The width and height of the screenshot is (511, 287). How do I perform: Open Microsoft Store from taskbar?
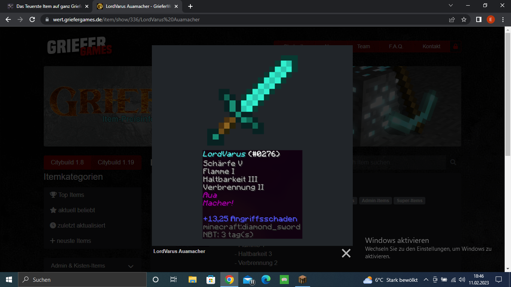(211, 280)
